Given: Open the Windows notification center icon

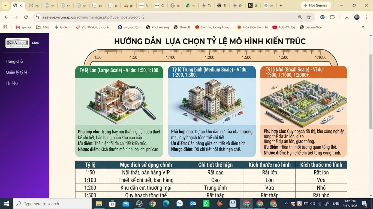Looking at the screenshot, I should click(365, 204).
